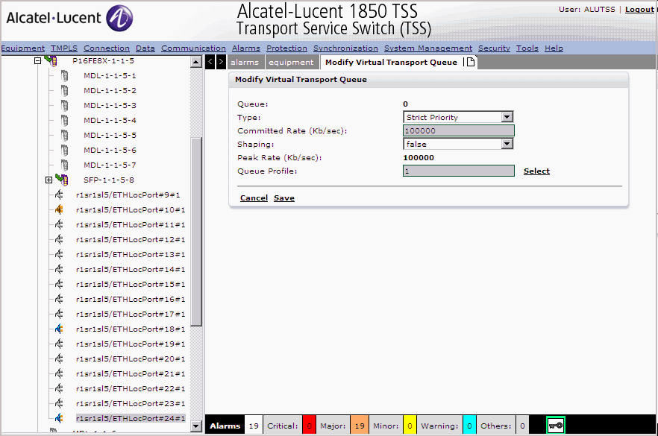658x436 pixels.
Task: Click the orange Major alarm count box
Action: 360,426
